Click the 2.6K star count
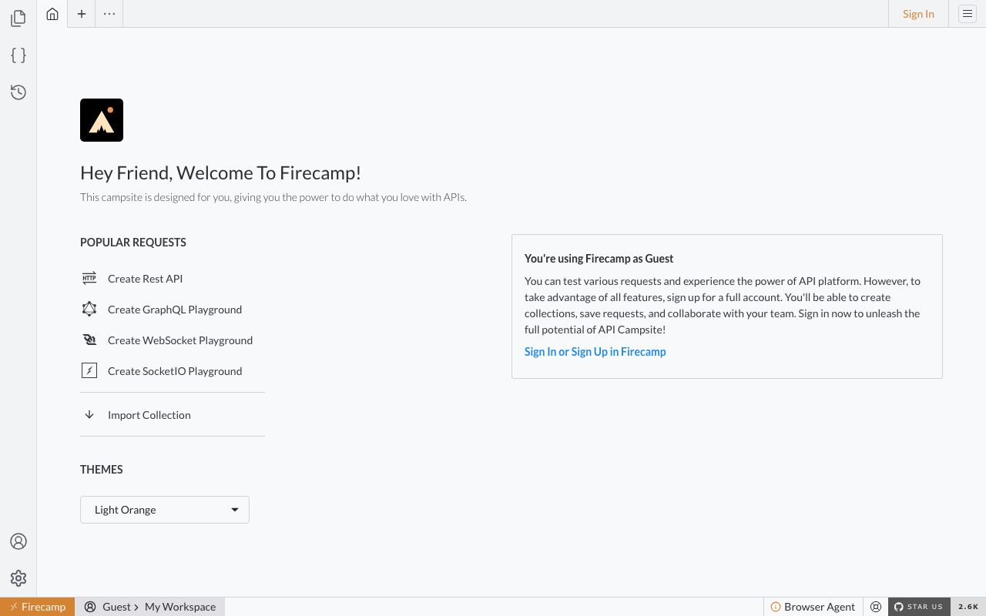The image size is (986, 616). (x=968, y=607)
